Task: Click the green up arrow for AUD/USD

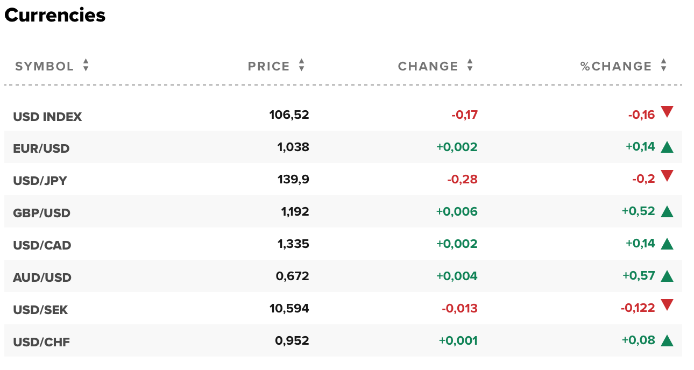Action: [667, 276]
